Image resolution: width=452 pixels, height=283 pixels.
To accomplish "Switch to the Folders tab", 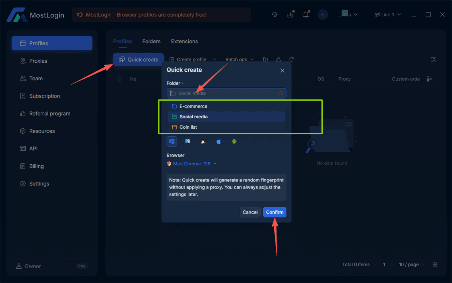I will click(x=151, y=41).
